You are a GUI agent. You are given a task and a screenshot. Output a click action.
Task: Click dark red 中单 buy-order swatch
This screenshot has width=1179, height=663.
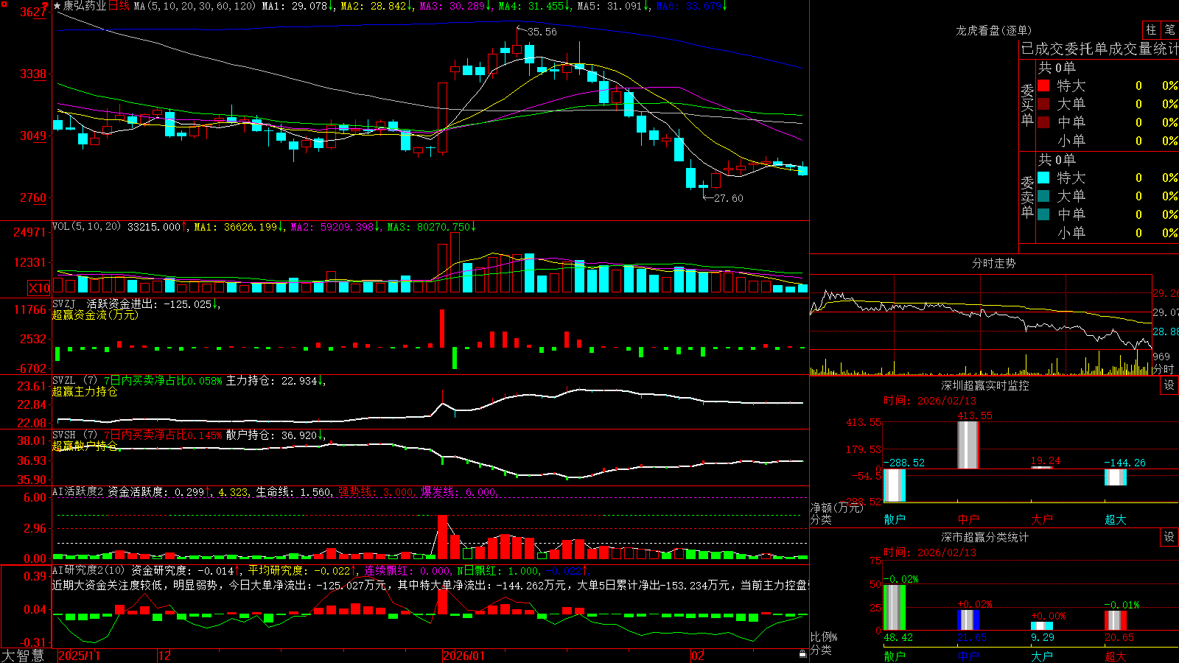click(1043, 122)
